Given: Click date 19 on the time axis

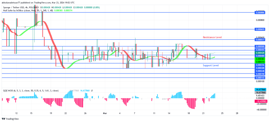Looking at the screenshot, I should 51,113.
